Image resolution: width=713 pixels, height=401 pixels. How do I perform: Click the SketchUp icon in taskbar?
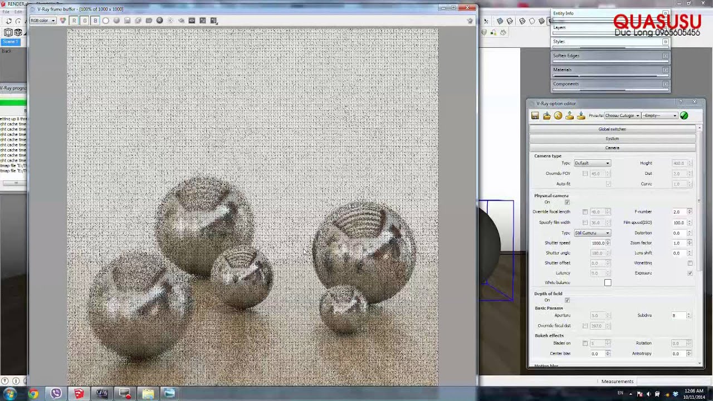tap(79, 394)
